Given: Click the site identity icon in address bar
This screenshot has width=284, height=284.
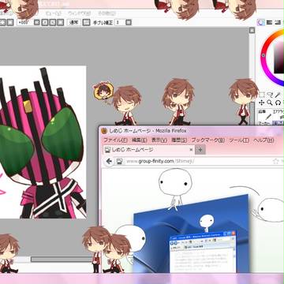Looking at the screenshot, I should coord(120,161).
